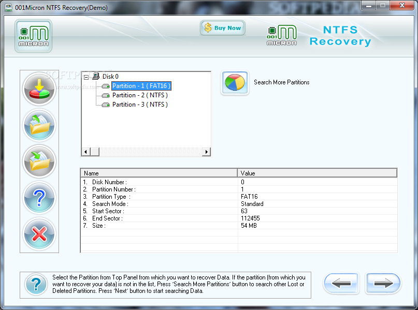Click the Micron logo beside NTFS Recovery title
The height and width of the screenshot is (310, 418).
click(x=282, y=35)
